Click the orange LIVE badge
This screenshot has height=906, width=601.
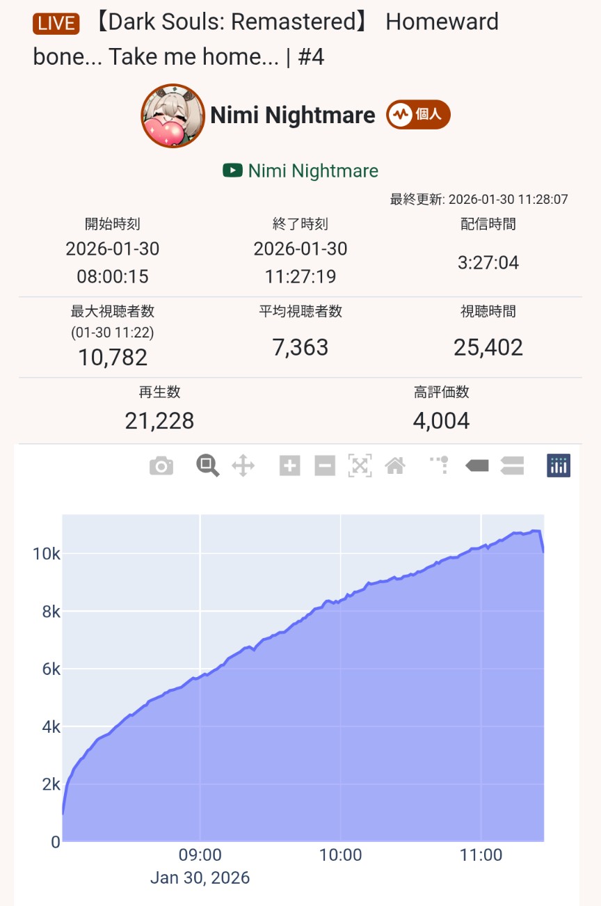[x=56, y=23]
